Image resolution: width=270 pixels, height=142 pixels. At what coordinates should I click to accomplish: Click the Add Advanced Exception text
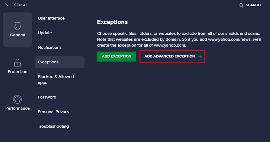tap(170, 57)
